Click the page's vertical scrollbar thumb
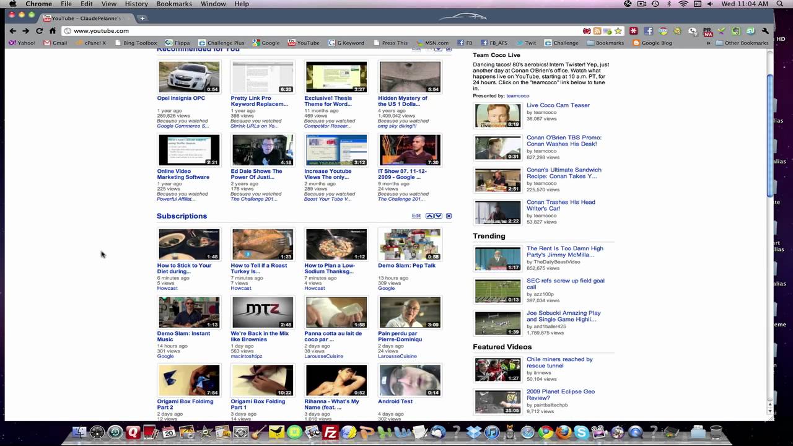The height and width of the screenshot is (446, 793). [x=770, y=135]
